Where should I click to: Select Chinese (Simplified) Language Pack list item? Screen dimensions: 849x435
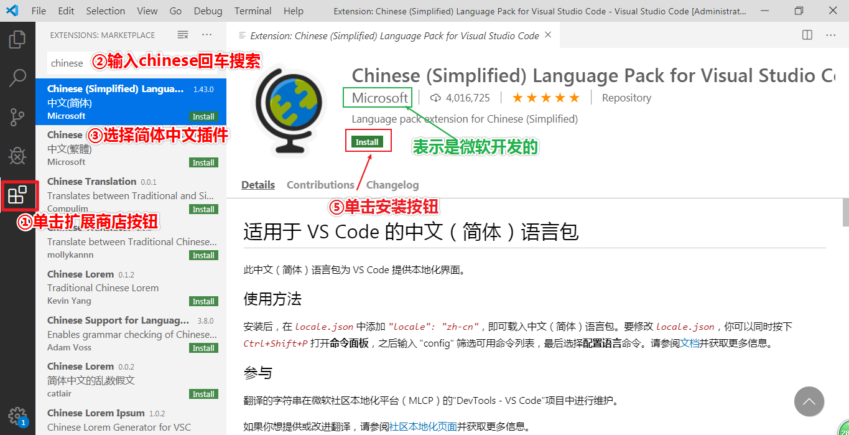click(x=131, y=101)
